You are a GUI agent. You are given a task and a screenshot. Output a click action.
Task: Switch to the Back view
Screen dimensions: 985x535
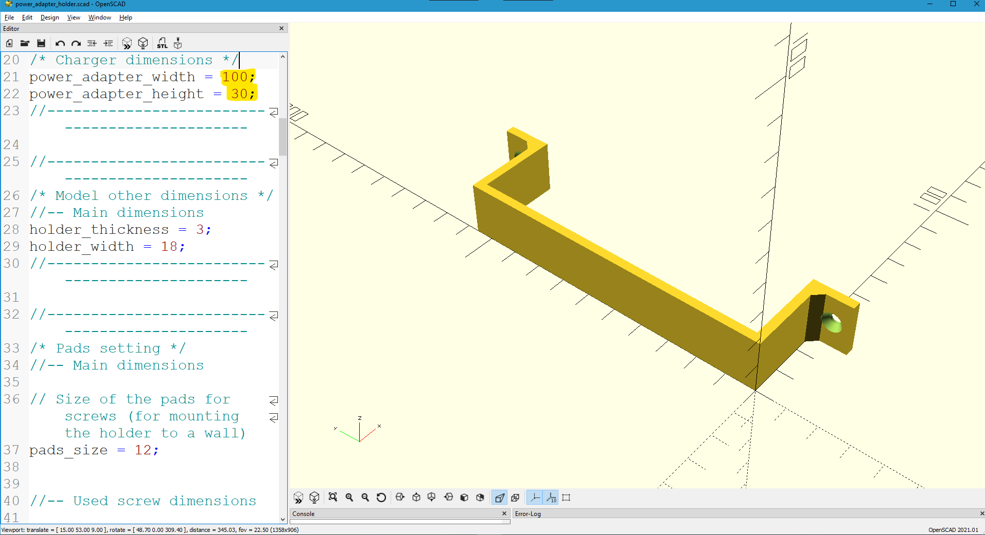480,497
